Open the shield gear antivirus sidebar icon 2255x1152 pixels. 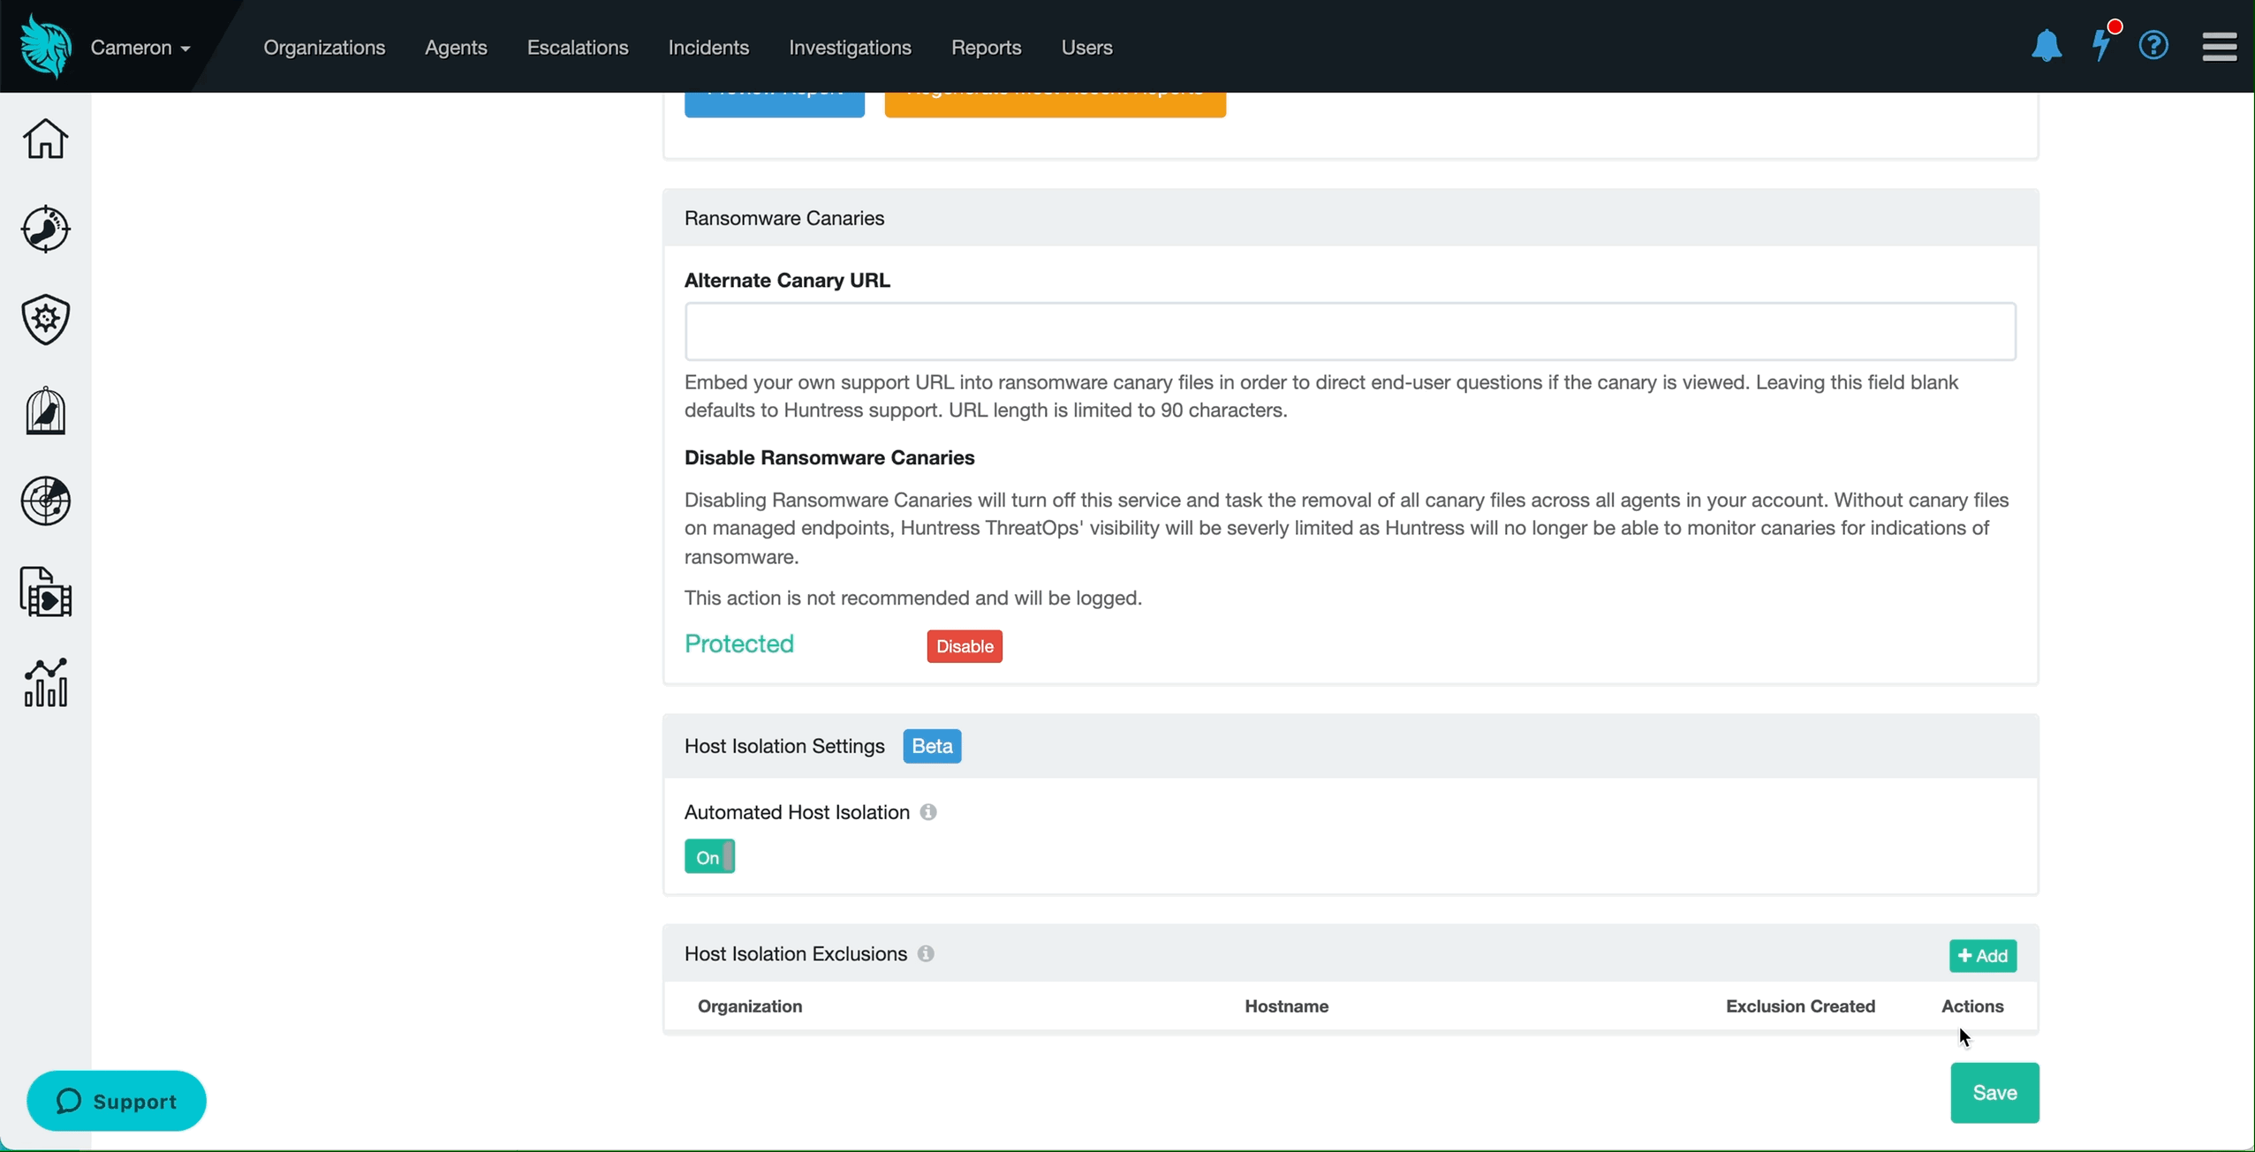coord(45,320)
